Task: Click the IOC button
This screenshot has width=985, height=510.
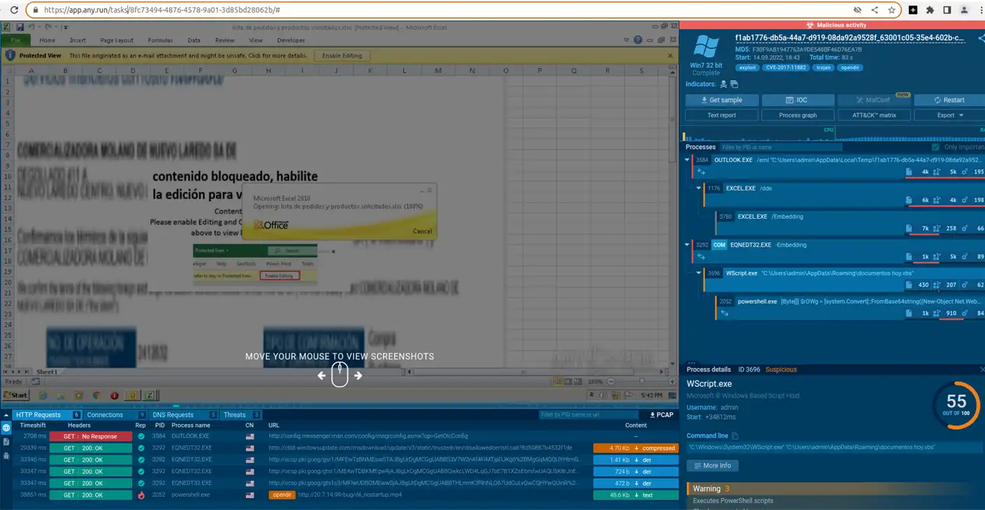Action: [x=798, y=100]
